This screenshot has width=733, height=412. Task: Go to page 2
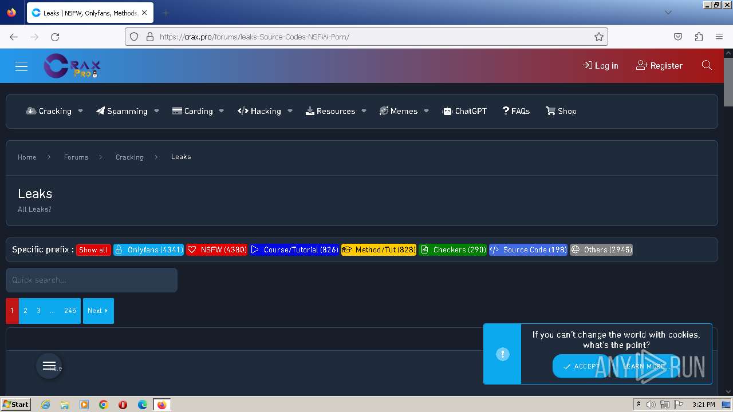(25, 311)
